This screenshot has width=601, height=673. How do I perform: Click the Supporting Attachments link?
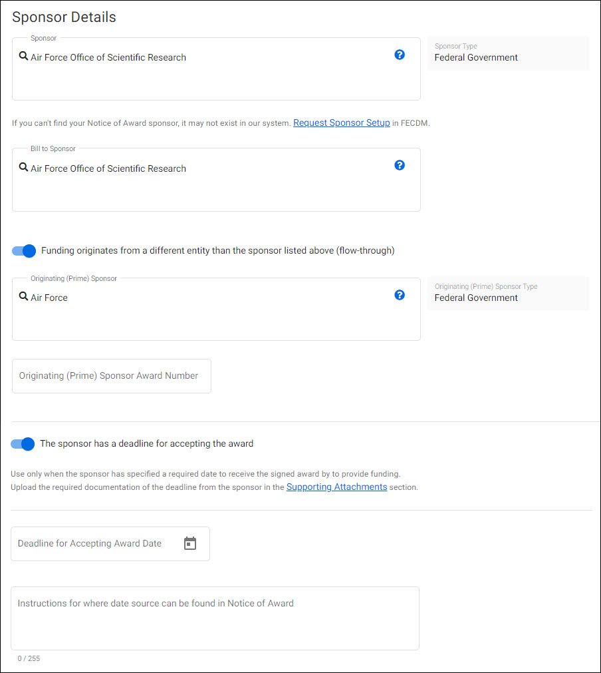pyautogui.click(x=336, y=487)
